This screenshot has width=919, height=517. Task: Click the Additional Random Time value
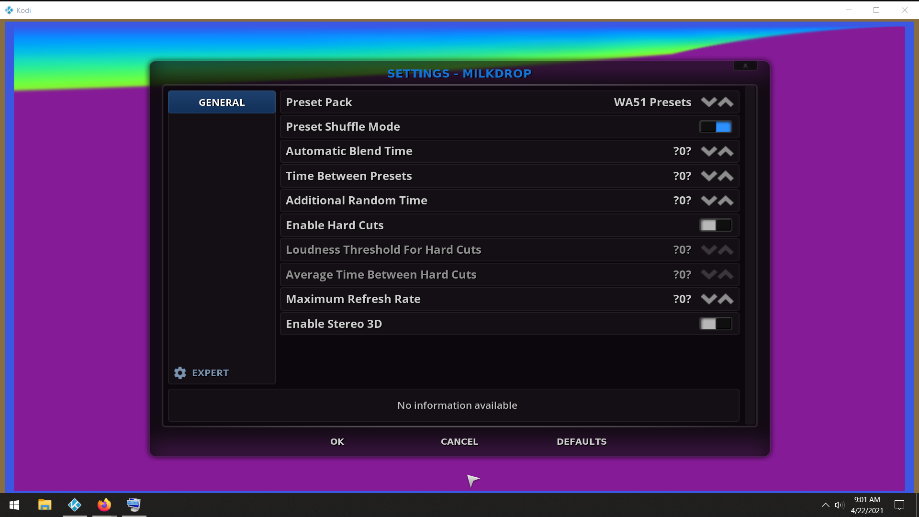tap(682, 201)
